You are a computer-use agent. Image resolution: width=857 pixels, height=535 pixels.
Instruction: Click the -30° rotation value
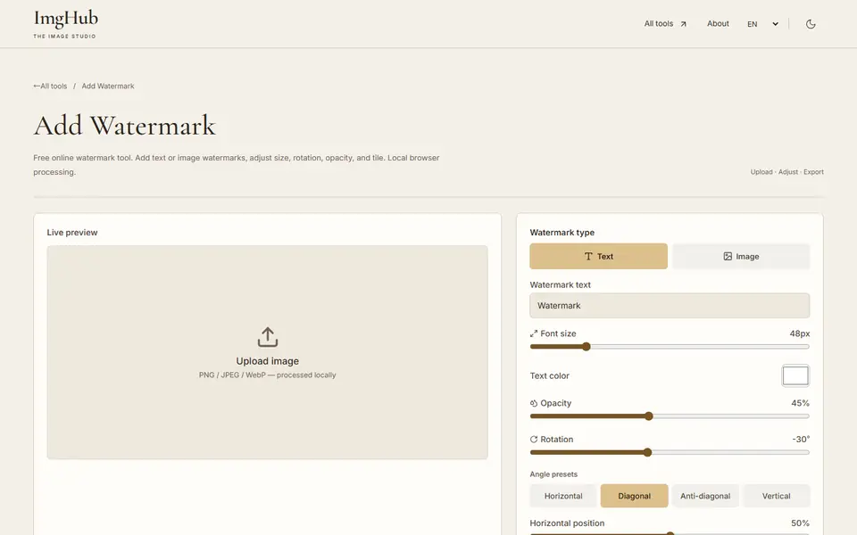pos(801,440)
